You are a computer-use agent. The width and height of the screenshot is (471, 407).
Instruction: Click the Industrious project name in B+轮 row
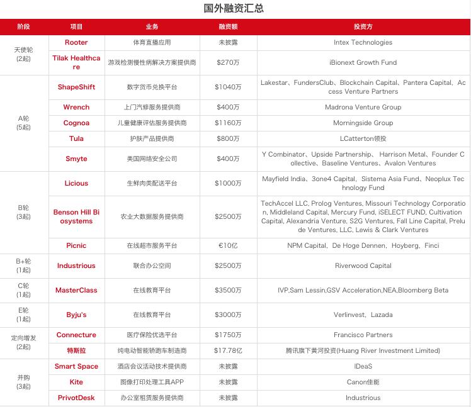coord(76,266)
